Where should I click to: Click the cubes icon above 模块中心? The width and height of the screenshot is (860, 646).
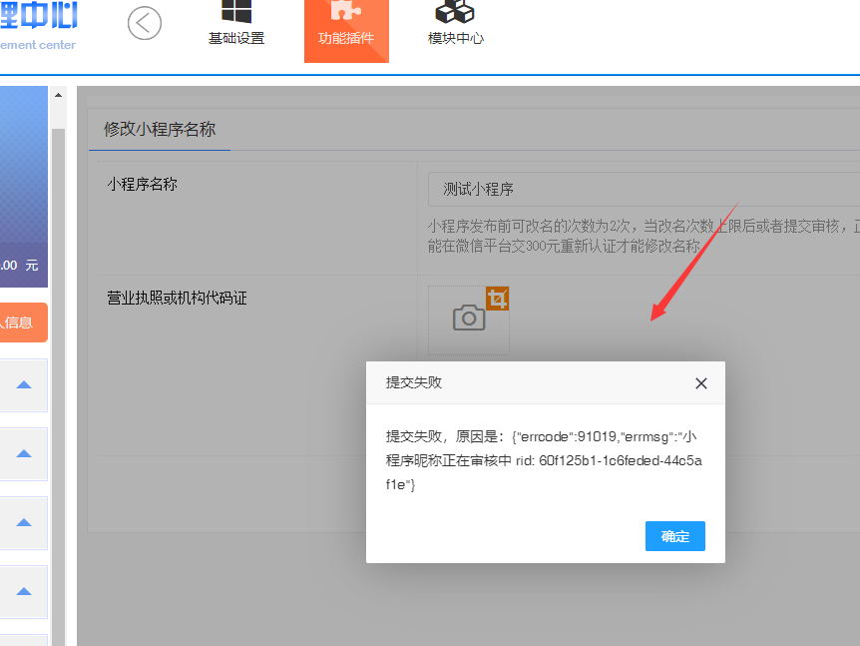(455, 12)
